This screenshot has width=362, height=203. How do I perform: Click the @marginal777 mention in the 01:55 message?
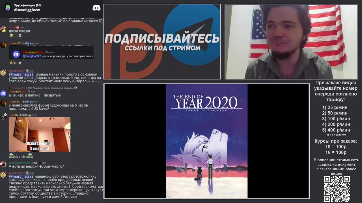click(x=21, y=74)
